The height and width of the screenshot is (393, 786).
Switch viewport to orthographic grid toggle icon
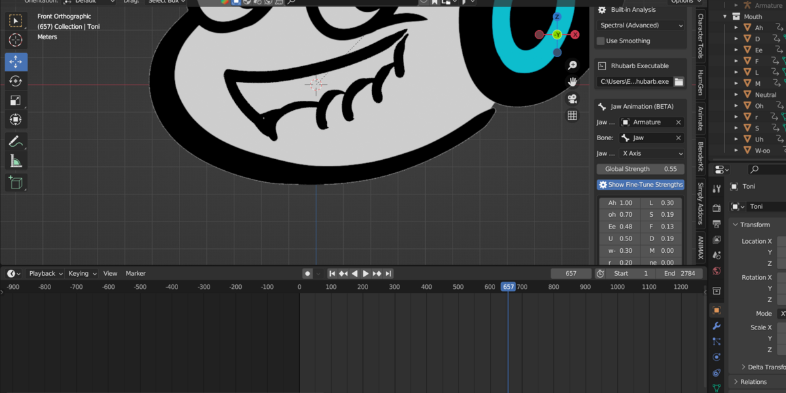(x=572, y=115)
